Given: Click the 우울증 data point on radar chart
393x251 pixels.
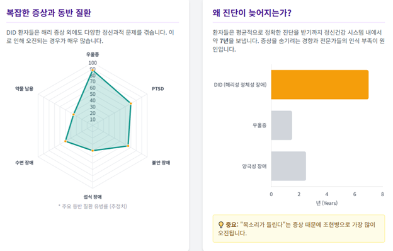Looking at the screenshot, I should (x=93, y=70).
